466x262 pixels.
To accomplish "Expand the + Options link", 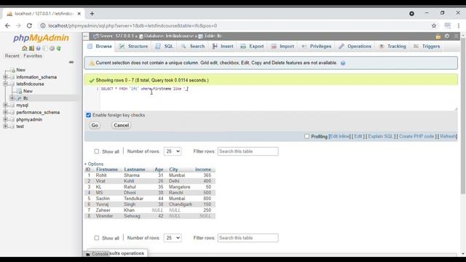I will coord(94,164).
